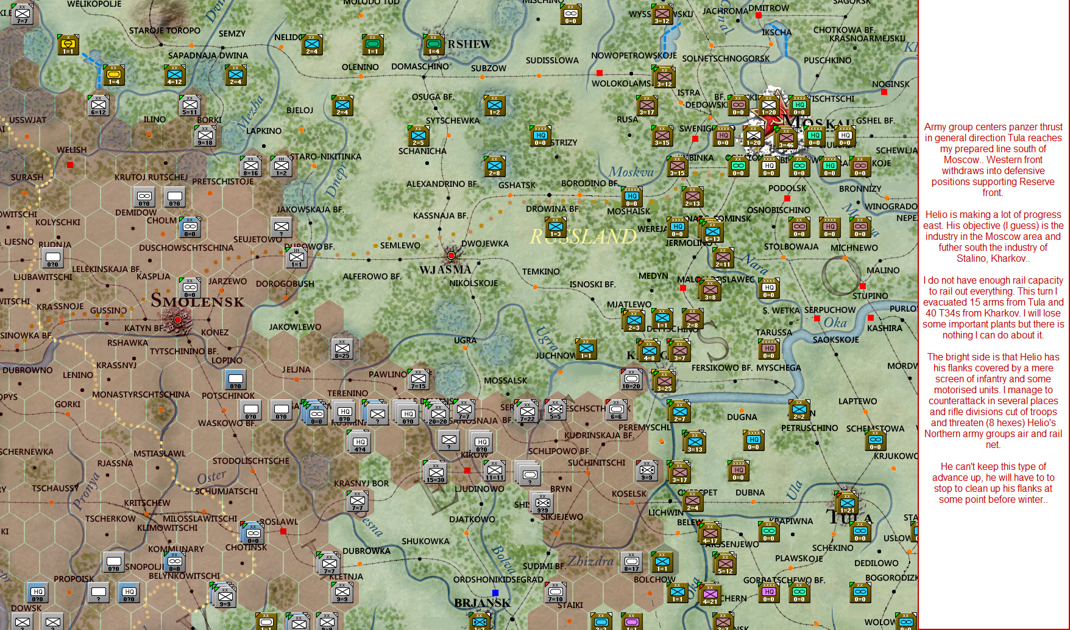Select the 7=22 infantry stack
This screenshot has width=1070, height=630.
pyautogui.click(x=527, y=412)
